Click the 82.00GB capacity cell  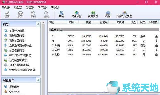87,50
